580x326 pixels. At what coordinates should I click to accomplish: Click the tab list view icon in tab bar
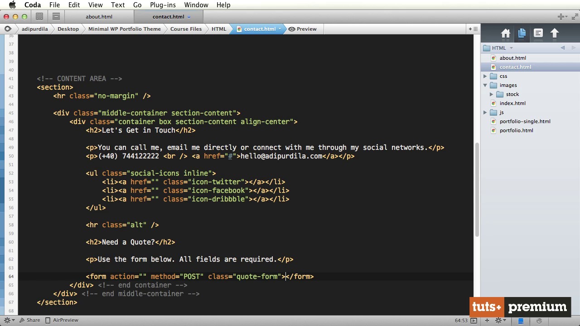tap(56, 17)
